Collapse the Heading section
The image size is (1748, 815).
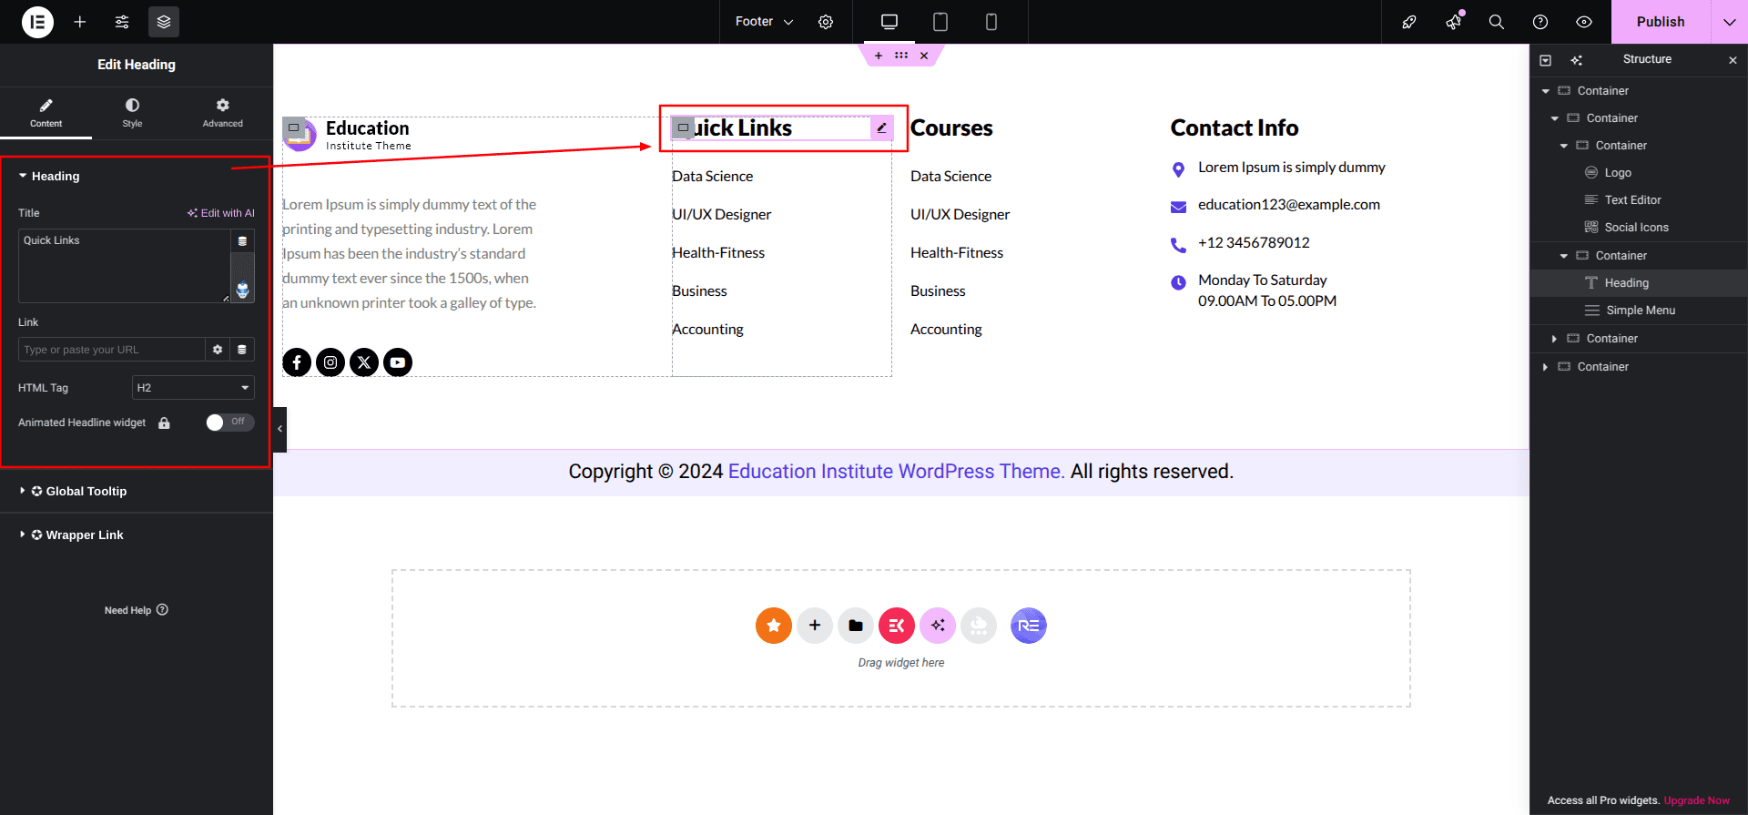point(49,176)
